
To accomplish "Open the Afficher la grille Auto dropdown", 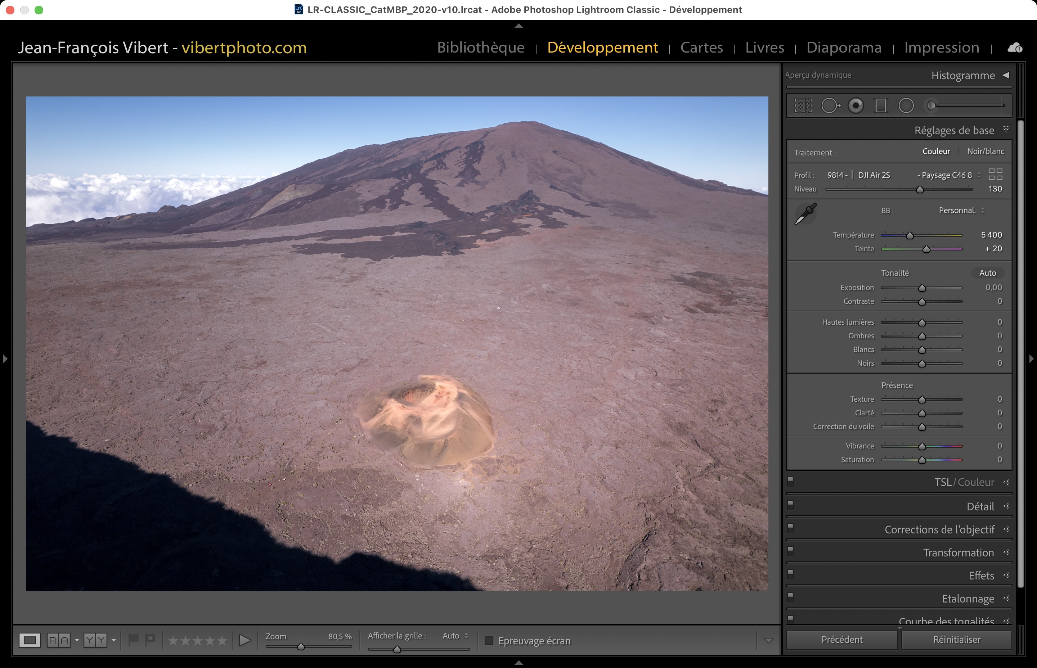I will 455,636.
